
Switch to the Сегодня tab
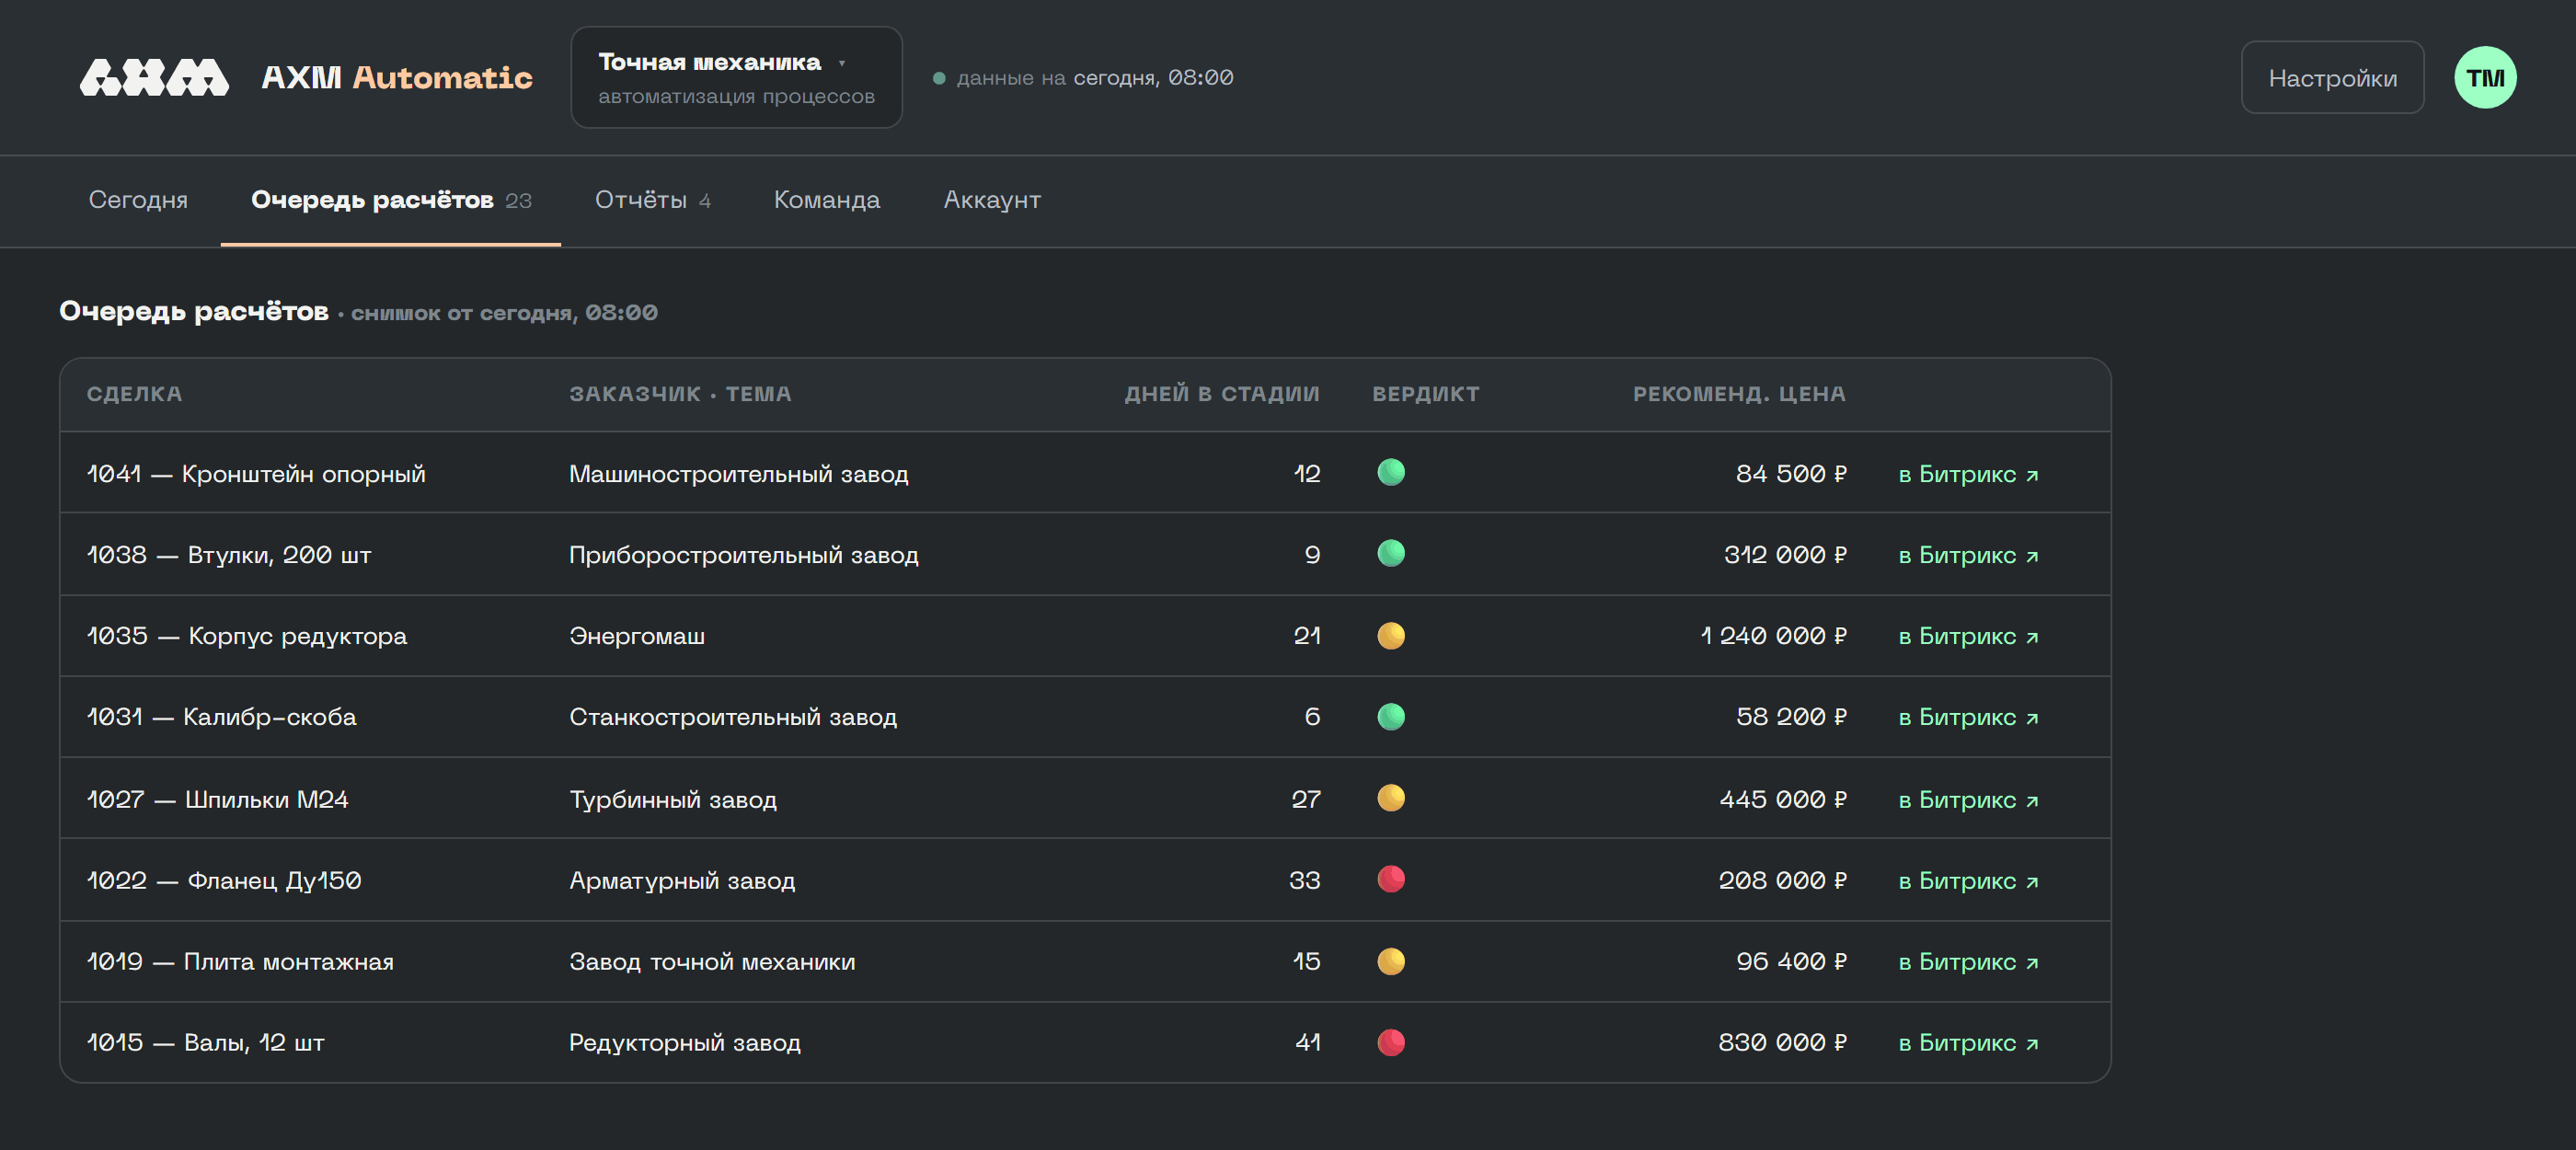coord(138,200)
